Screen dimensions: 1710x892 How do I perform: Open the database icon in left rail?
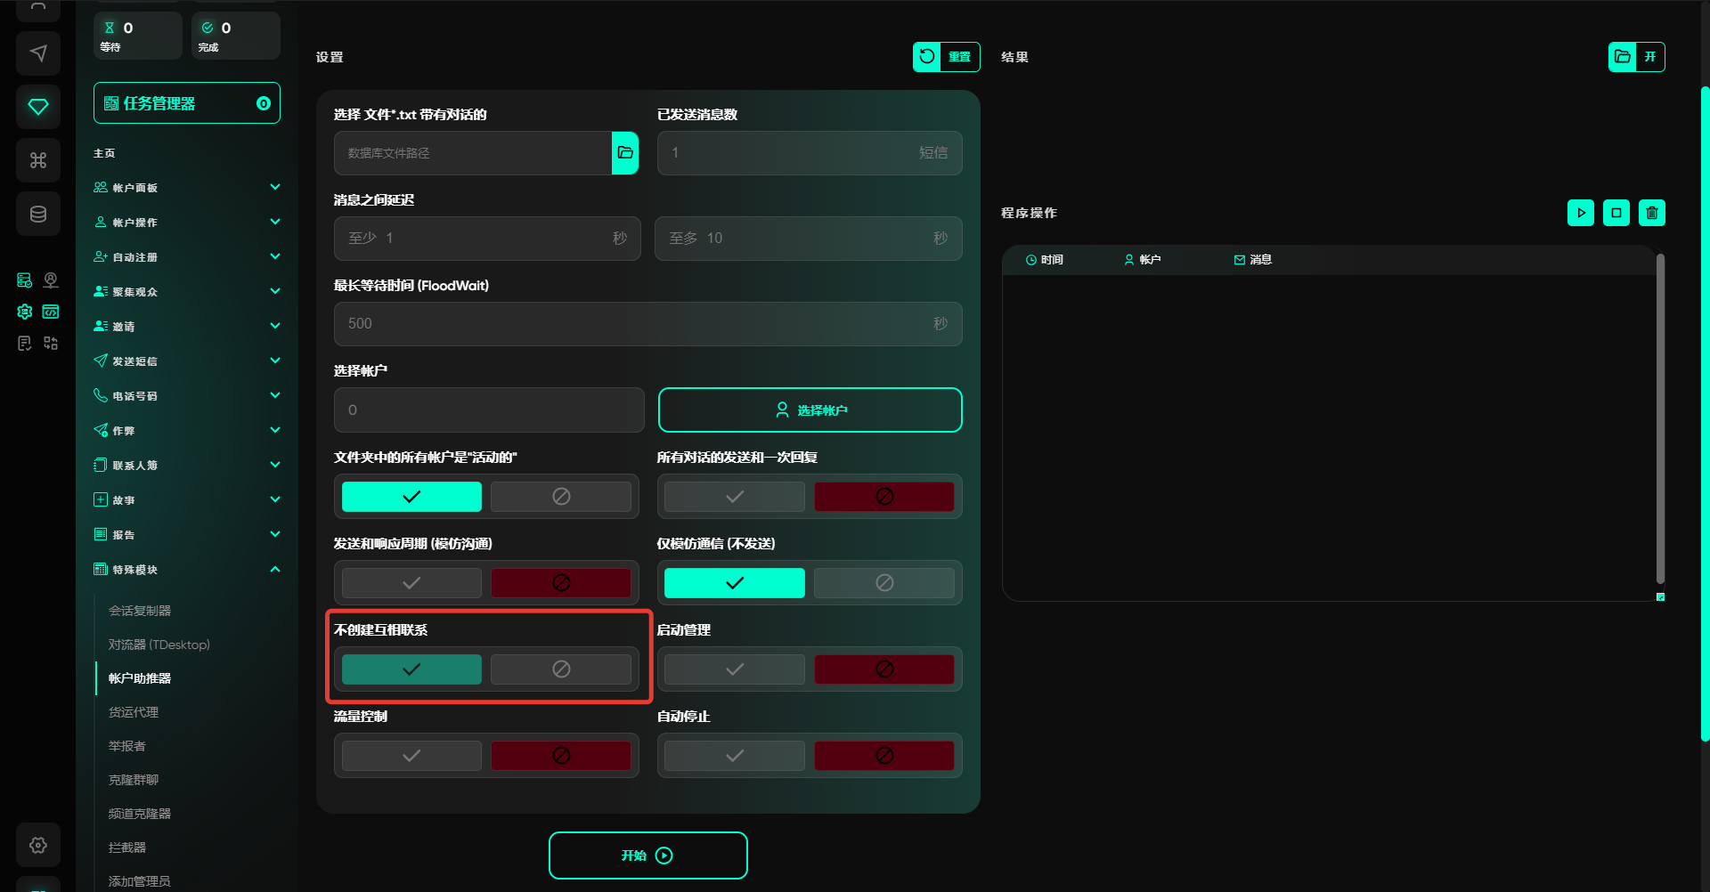(x=38, y=214)
